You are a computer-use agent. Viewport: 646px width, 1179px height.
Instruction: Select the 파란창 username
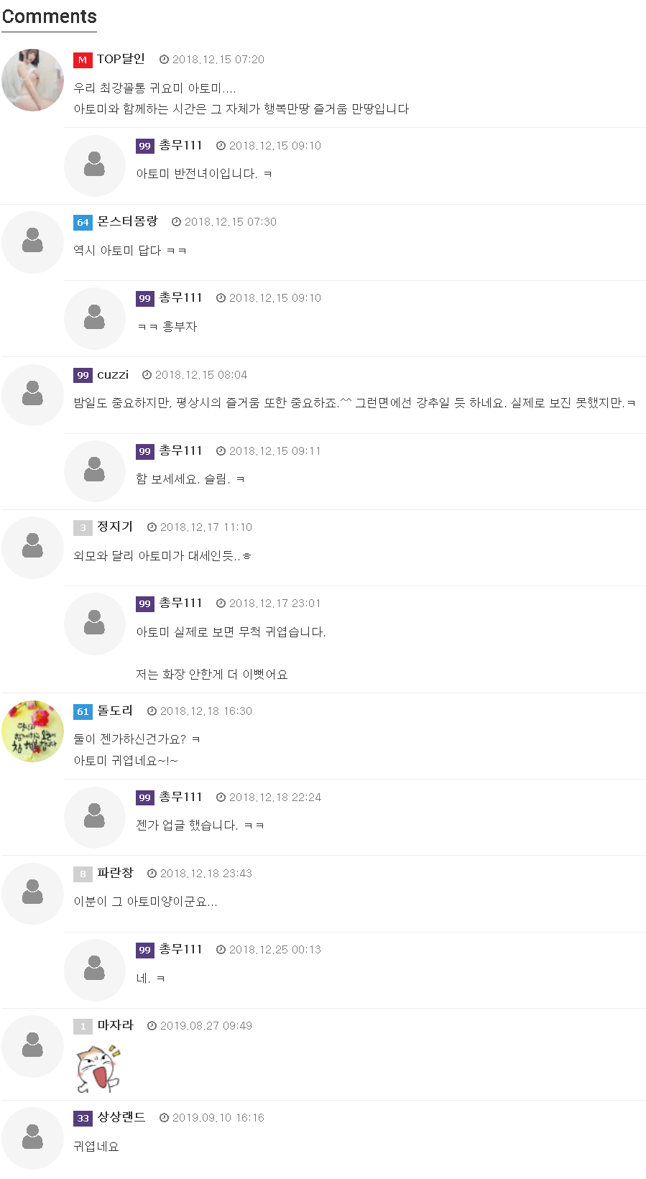click(x=115, y=873)
